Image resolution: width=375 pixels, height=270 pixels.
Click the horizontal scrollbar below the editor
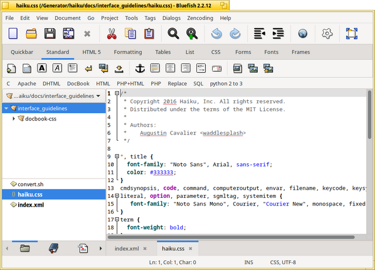(231, 237)
